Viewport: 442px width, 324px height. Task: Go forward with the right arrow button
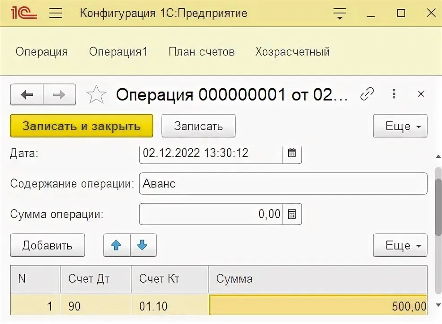60,95
